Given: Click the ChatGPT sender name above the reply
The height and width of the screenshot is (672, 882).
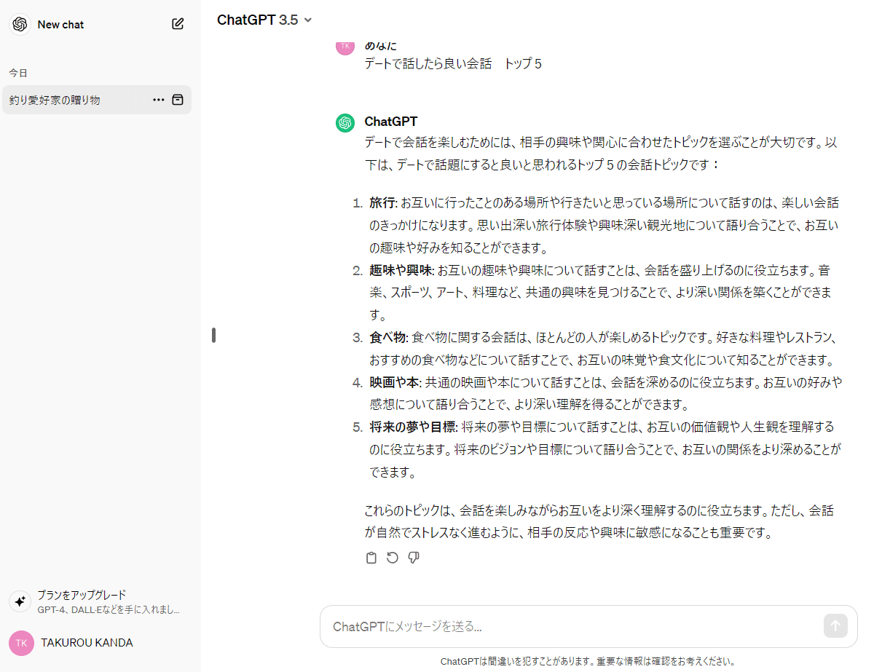Looking at the screenshot, I should coord(391,122).
